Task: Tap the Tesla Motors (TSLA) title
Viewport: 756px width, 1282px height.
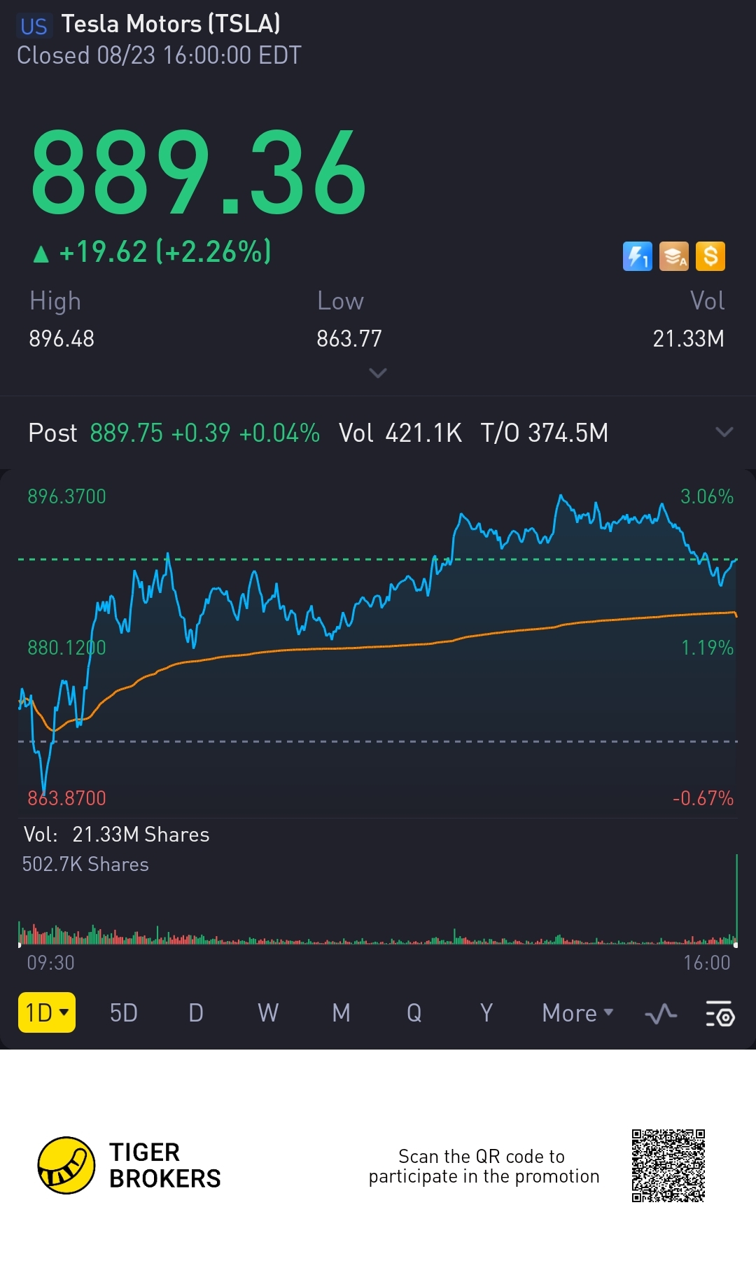Action: [170, 25]
